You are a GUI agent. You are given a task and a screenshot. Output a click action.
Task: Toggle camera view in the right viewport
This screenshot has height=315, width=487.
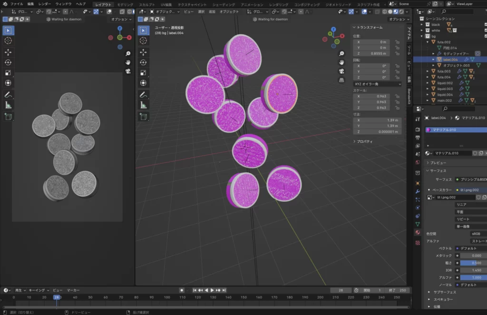[x=341, y=71]
